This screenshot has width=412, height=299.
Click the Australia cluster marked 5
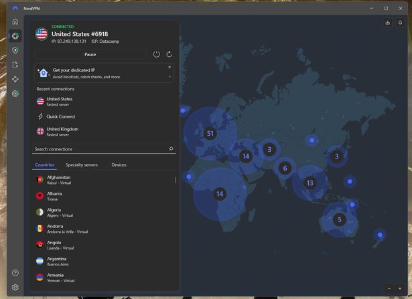click(340, 219)
